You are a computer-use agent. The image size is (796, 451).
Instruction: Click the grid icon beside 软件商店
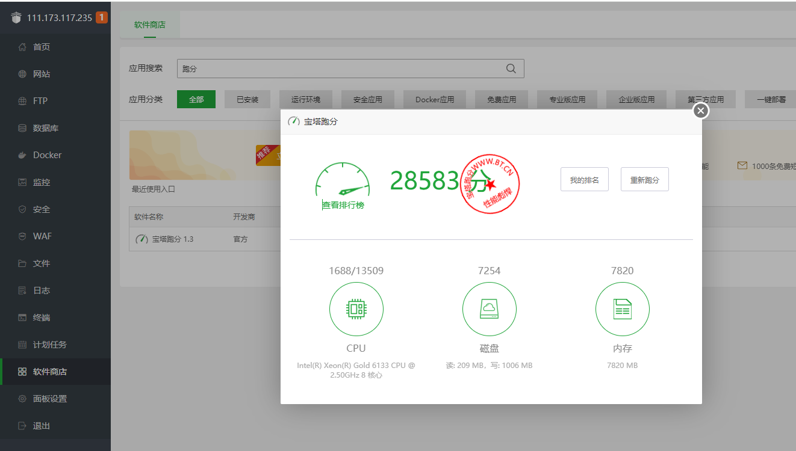(22, 372)
